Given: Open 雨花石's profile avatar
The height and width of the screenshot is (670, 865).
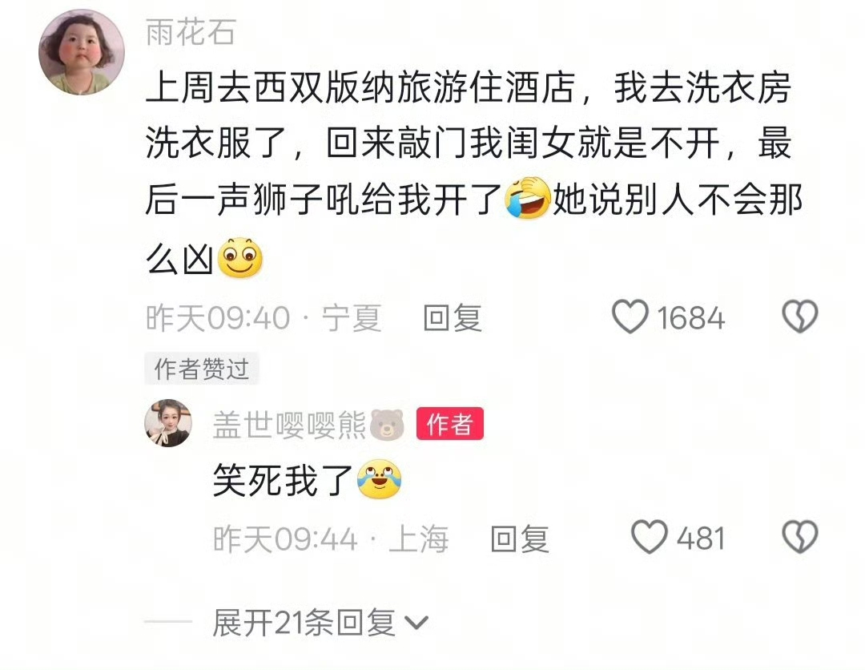Looking at the screenshot, I should 81,52.
